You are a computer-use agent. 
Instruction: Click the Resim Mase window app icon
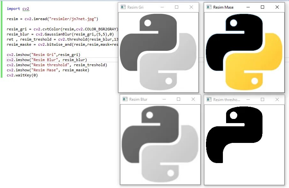click(209, 7)
